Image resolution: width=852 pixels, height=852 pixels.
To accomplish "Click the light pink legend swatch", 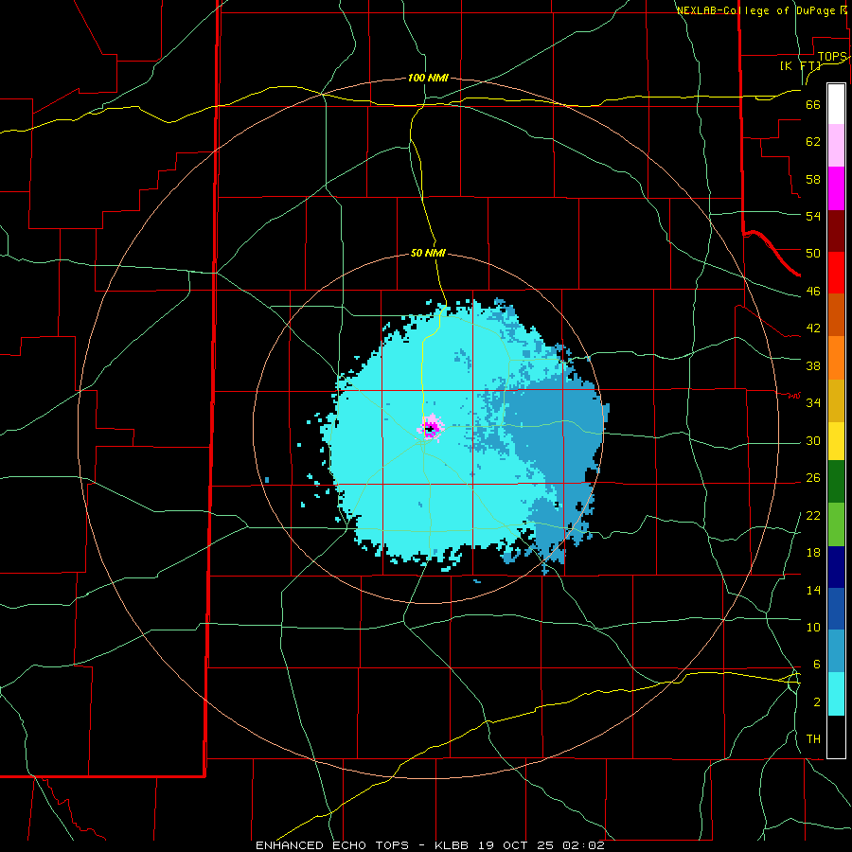I will (836, 146).
